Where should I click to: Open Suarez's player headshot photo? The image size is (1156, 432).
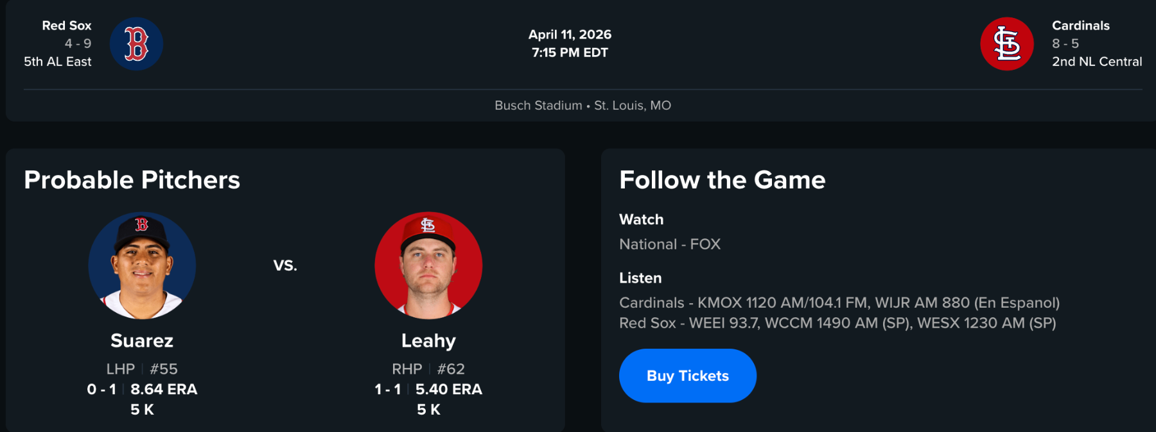[142, 265]
